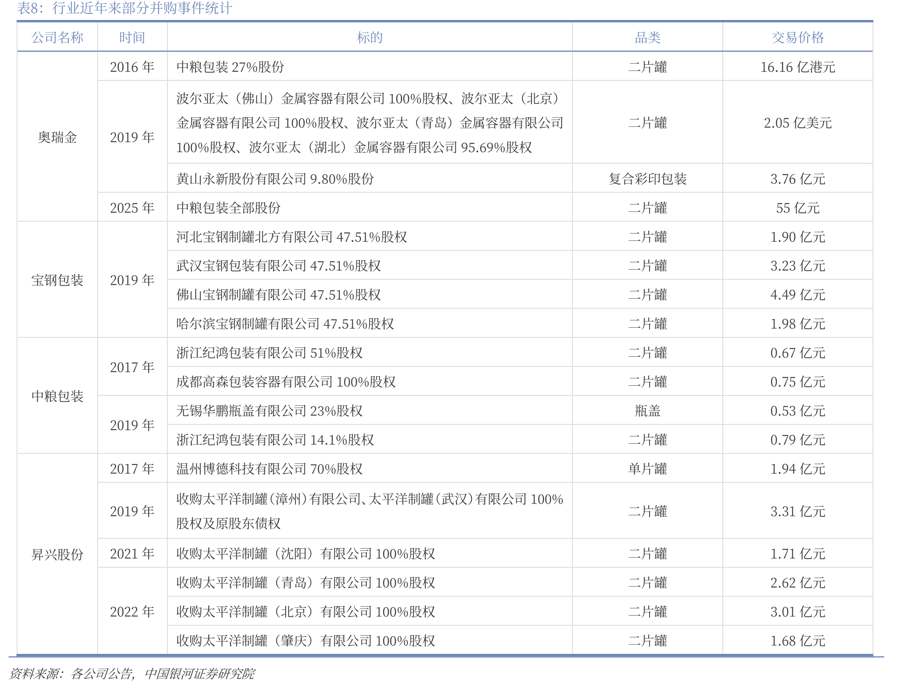Image resolution: width=911 pixels, height=686 pixels.
Task: Click the 交易价格 column header
Action: (x=798, y=38)
